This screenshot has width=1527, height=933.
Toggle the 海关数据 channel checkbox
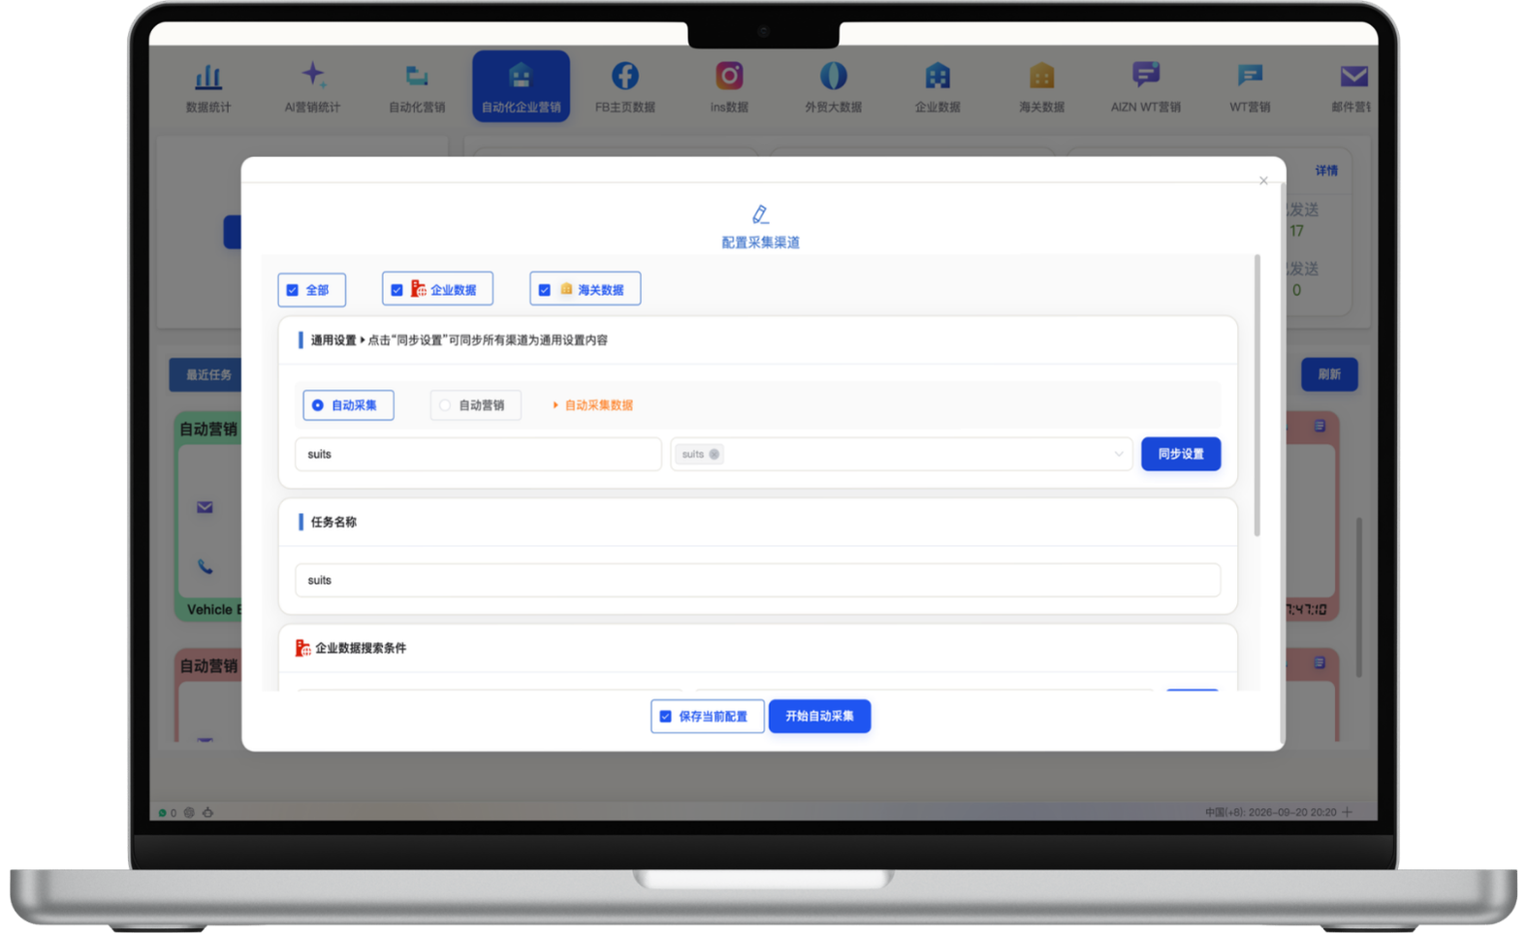[x=545, y=290]
